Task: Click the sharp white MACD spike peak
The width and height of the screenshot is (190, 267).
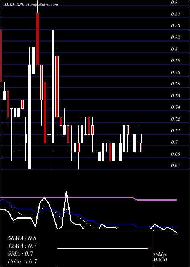Action: pyautogui.click(x=66, y=192)
